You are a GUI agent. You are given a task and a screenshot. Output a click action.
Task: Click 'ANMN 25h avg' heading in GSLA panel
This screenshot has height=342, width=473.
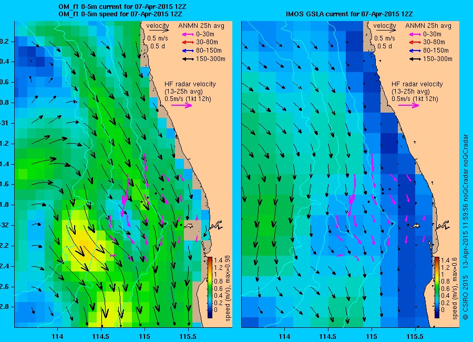point(428,26)
